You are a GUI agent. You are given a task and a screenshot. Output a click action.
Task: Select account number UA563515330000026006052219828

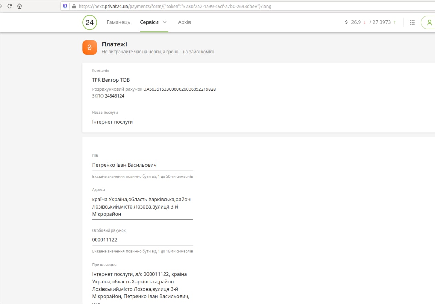[180, 89]
